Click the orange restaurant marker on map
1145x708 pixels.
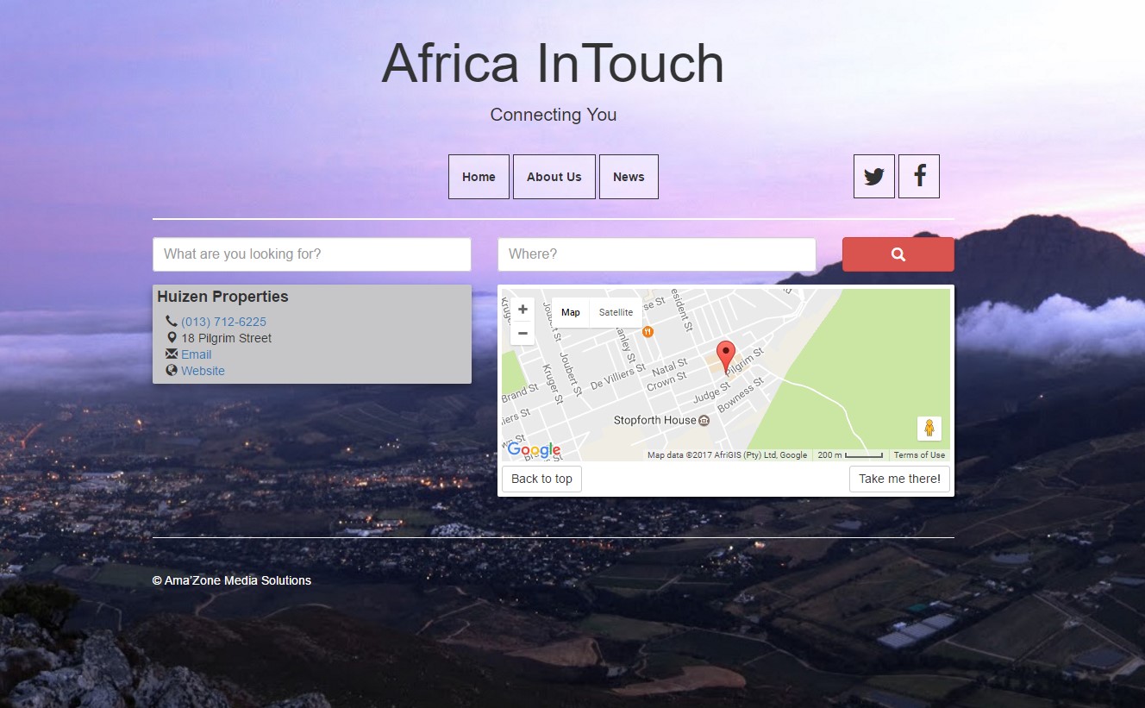tap(648, 331)
